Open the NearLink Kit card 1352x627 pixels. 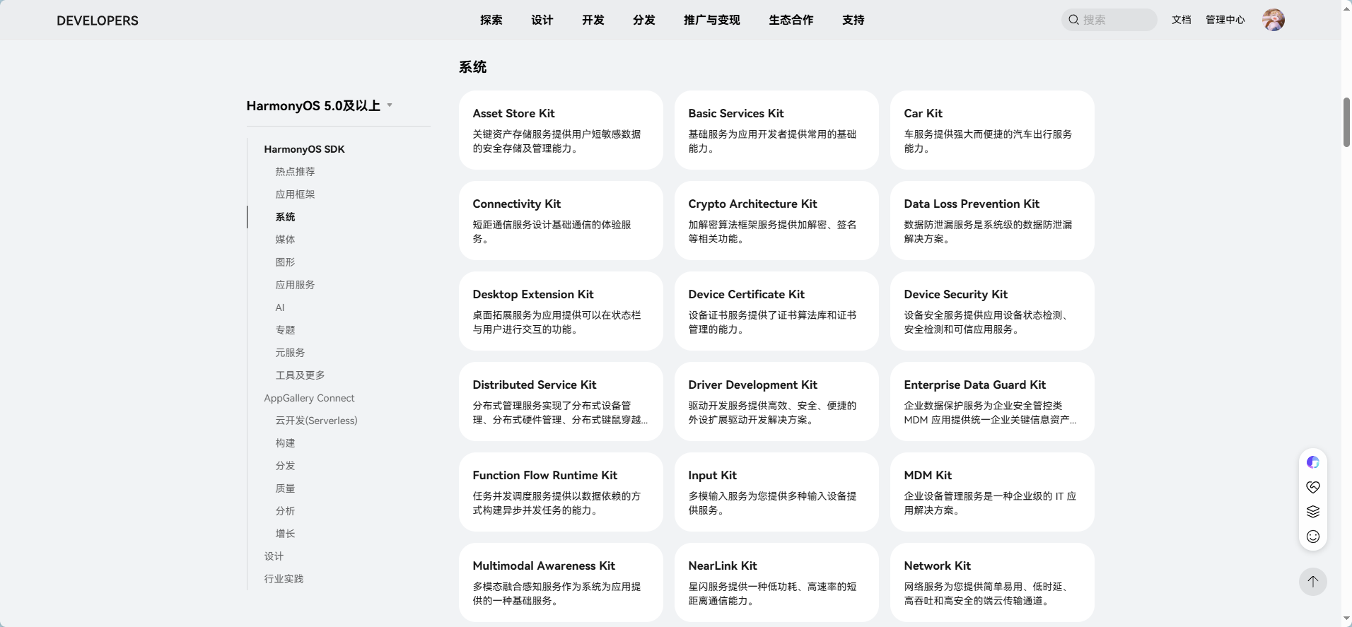pyautogui.click(x=776, y=582)
